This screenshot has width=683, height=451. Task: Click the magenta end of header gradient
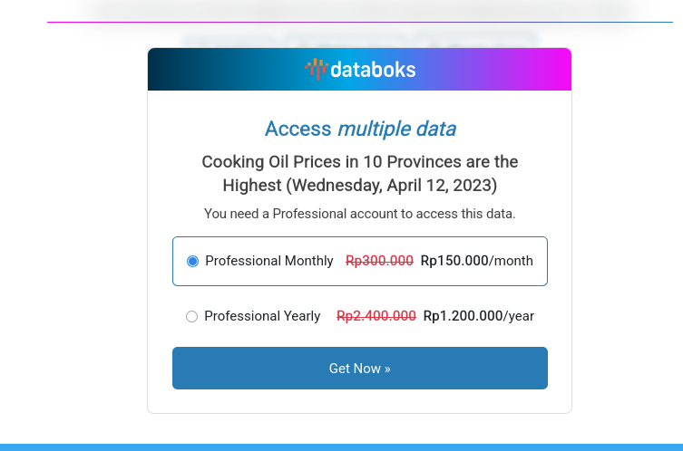pos(558,69)
